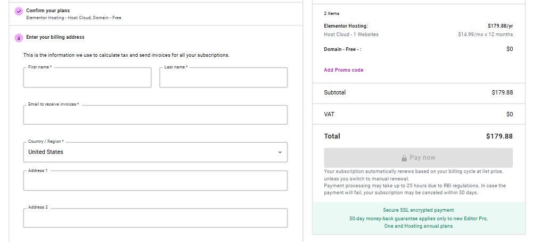Click the lock icon on Pay now

coord(404,158)
